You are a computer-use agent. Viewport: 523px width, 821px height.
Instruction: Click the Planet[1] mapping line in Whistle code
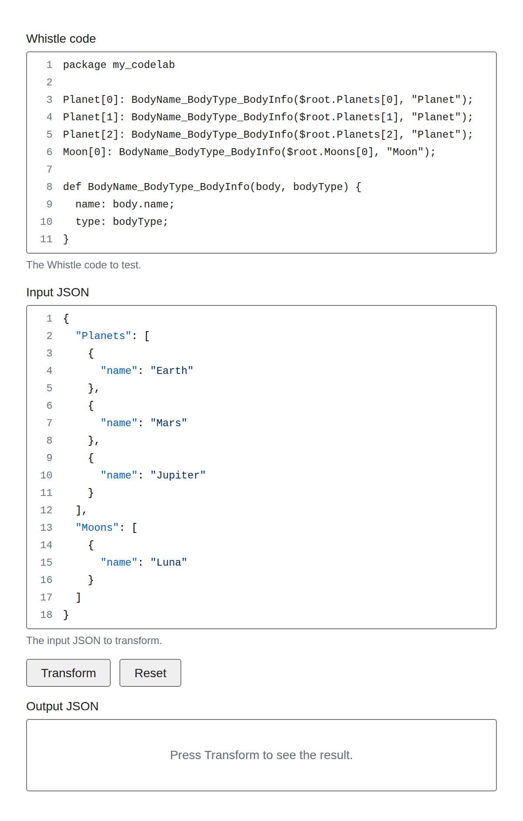268,117
